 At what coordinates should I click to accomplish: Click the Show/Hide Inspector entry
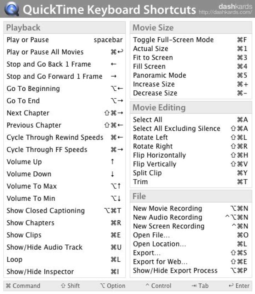coord(40,272)
